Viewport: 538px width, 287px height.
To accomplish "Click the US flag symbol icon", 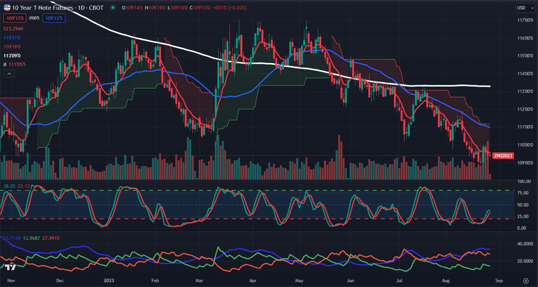I will tap(7, 8).
